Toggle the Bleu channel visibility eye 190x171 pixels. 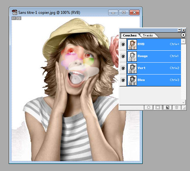click(x=123, y=80)
